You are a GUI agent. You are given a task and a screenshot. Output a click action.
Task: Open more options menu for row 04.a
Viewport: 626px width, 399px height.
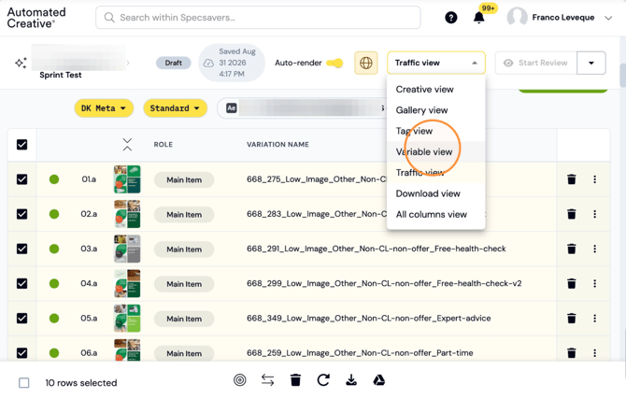[x=594, y=283]
